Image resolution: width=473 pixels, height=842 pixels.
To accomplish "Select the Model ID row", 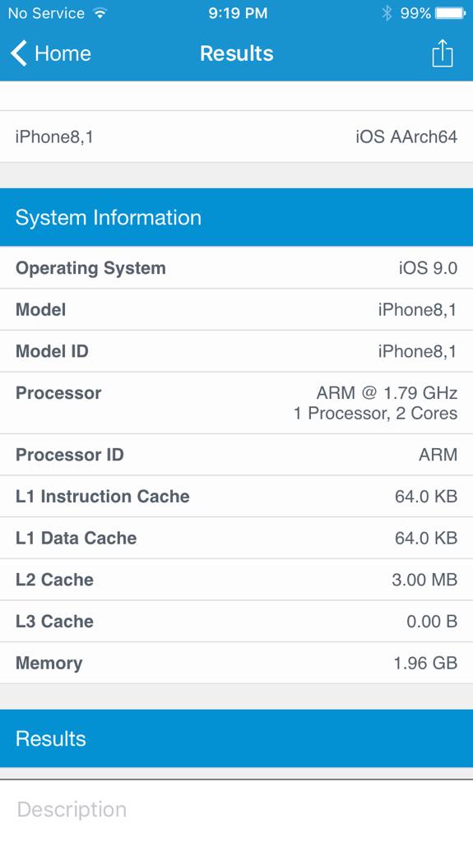I will [237, 351].
